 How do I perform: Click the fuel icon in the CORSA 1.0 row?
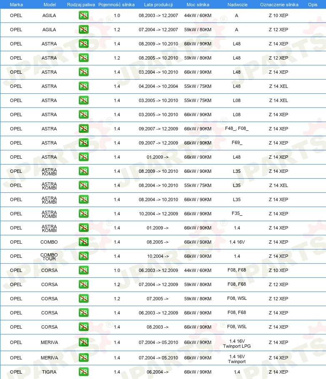pyautogui.click(x=83, y=270)
